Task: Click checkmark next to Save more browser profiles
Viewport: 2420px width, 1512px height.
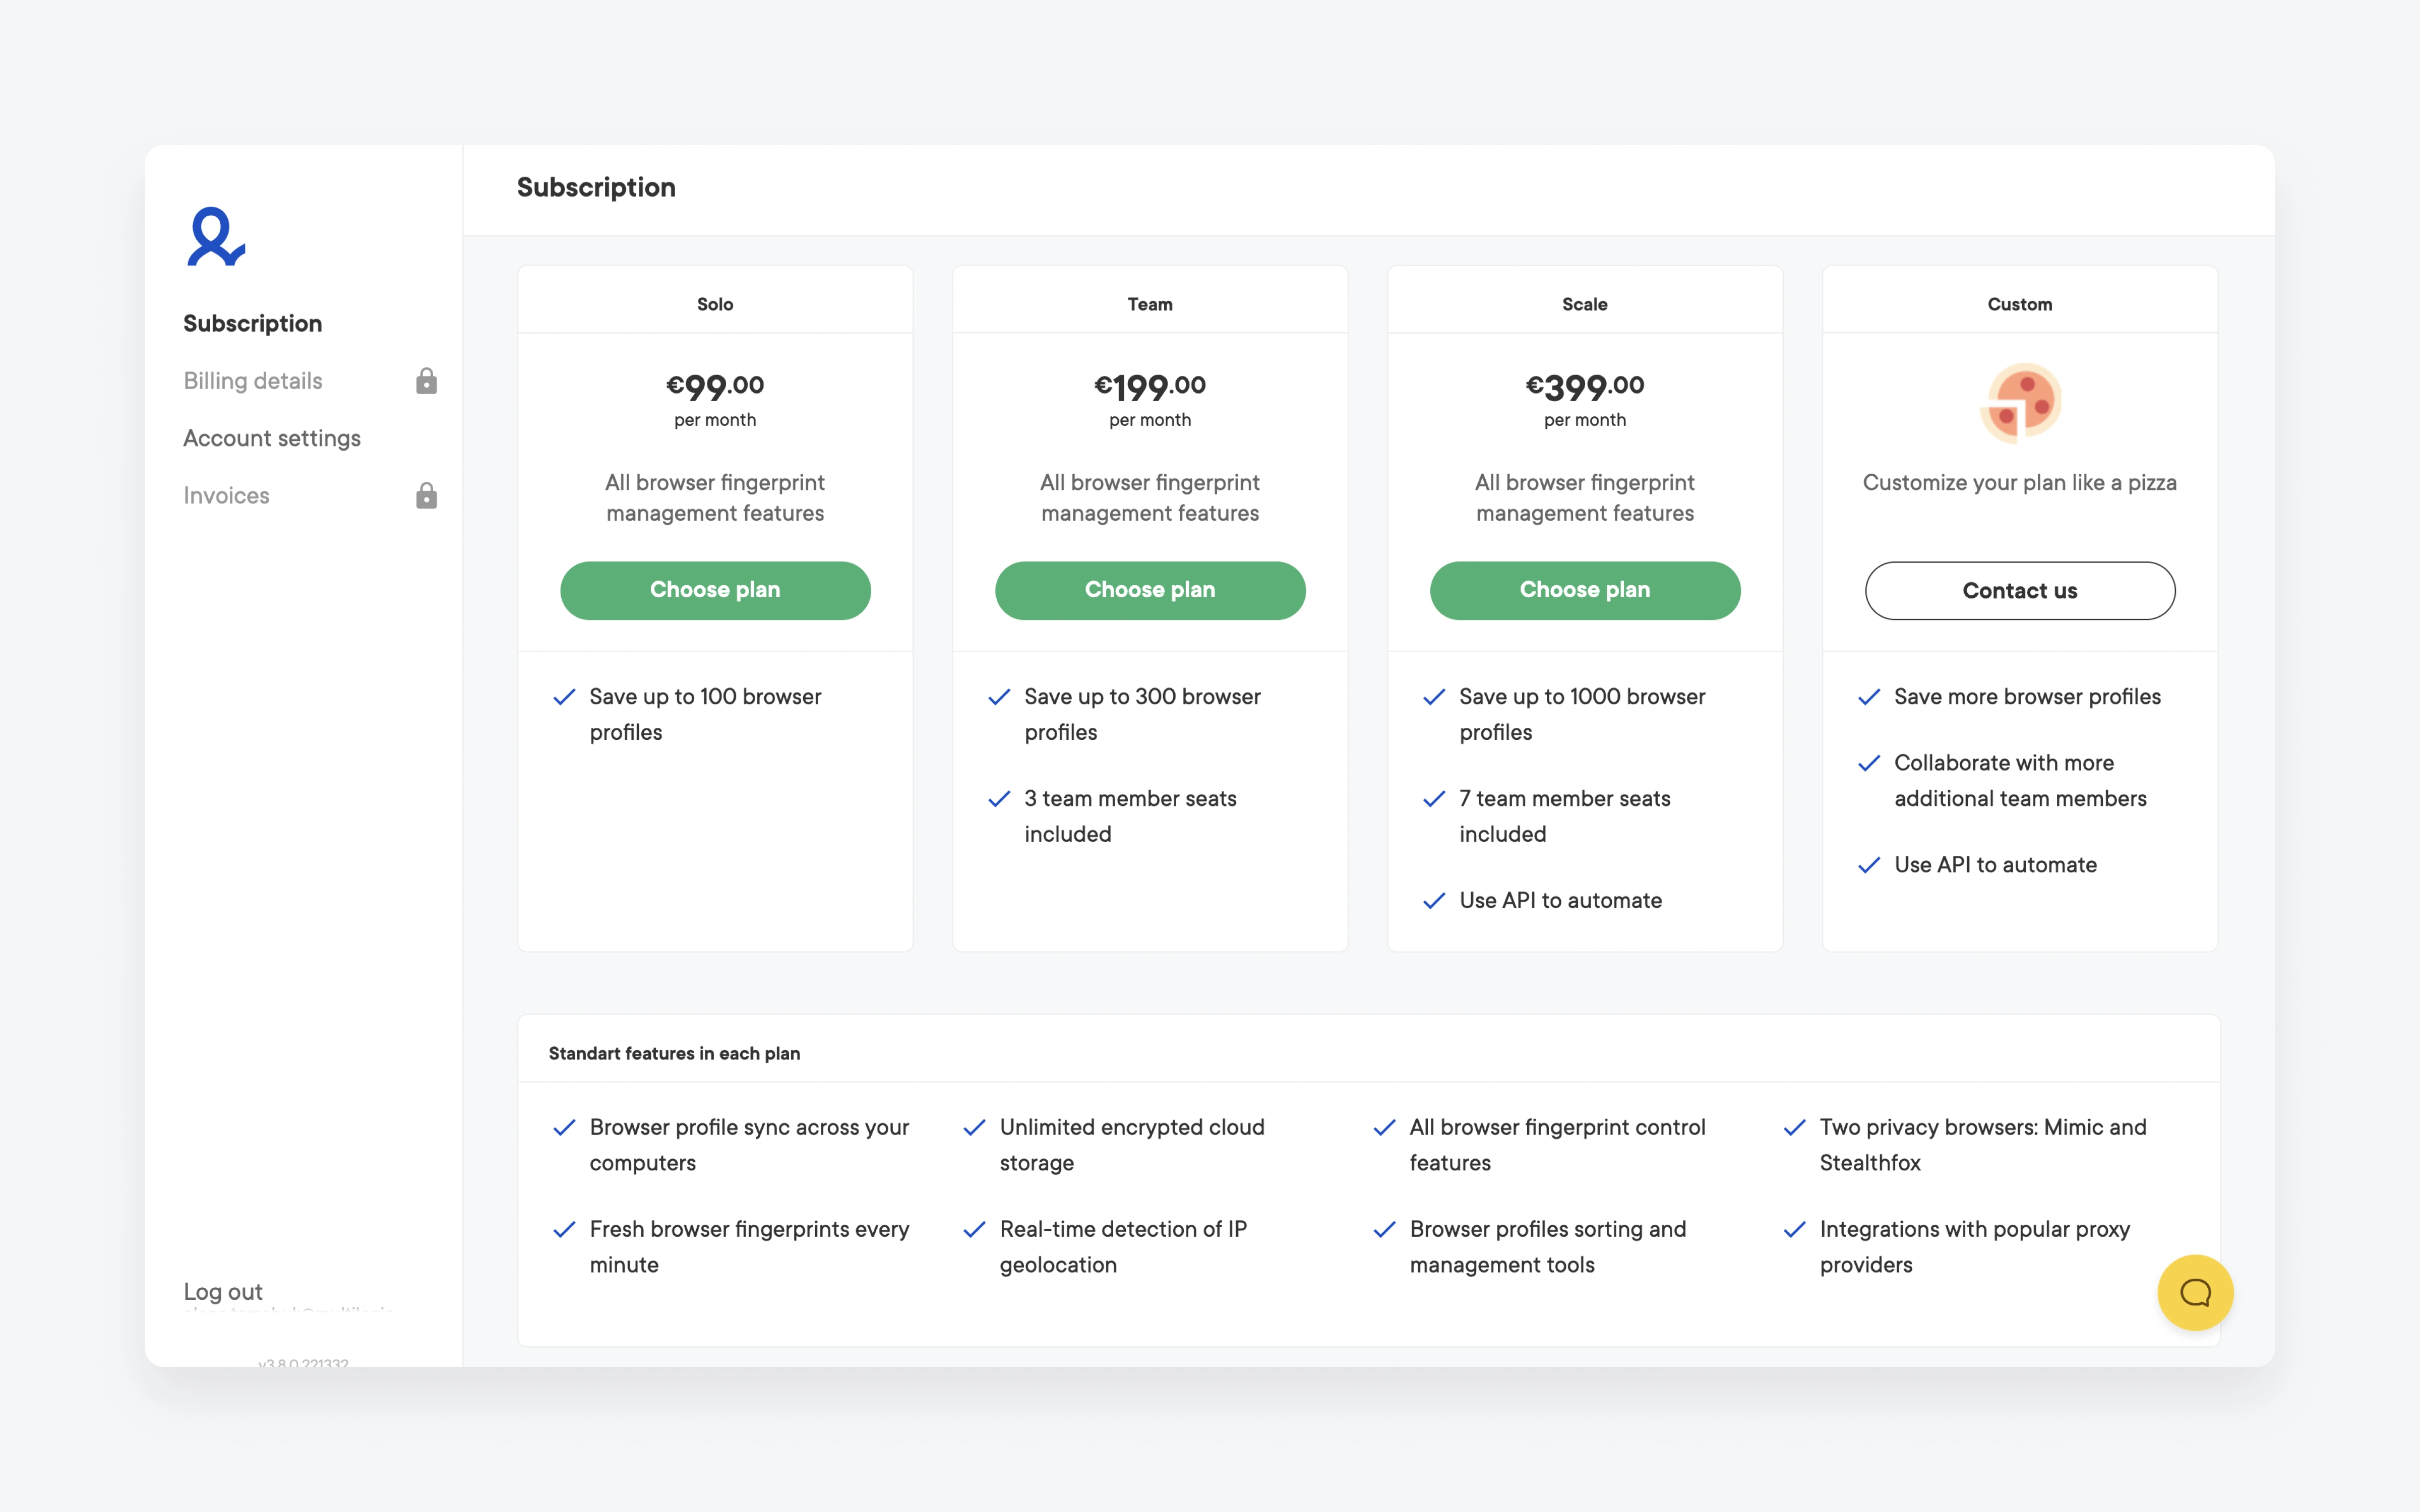Action: [x=1869, y=697]
